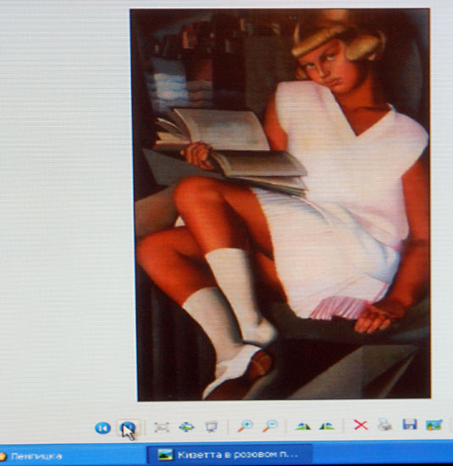
Task: Go to the previous image
Action: click(102, 428)
